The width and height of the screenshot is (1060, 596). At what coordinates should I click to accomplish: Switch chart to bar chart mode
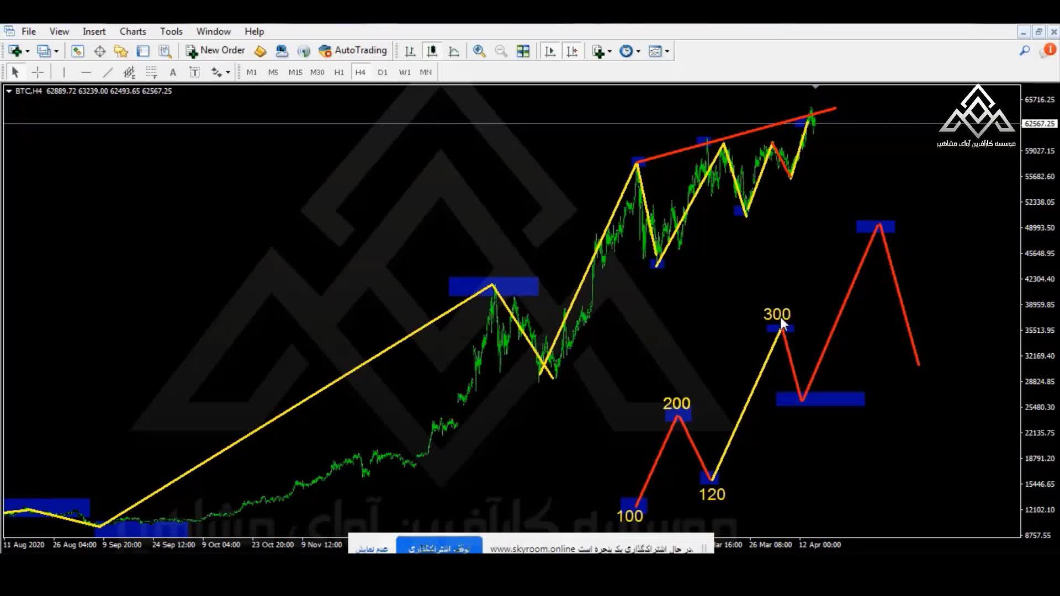pos(410,51)
